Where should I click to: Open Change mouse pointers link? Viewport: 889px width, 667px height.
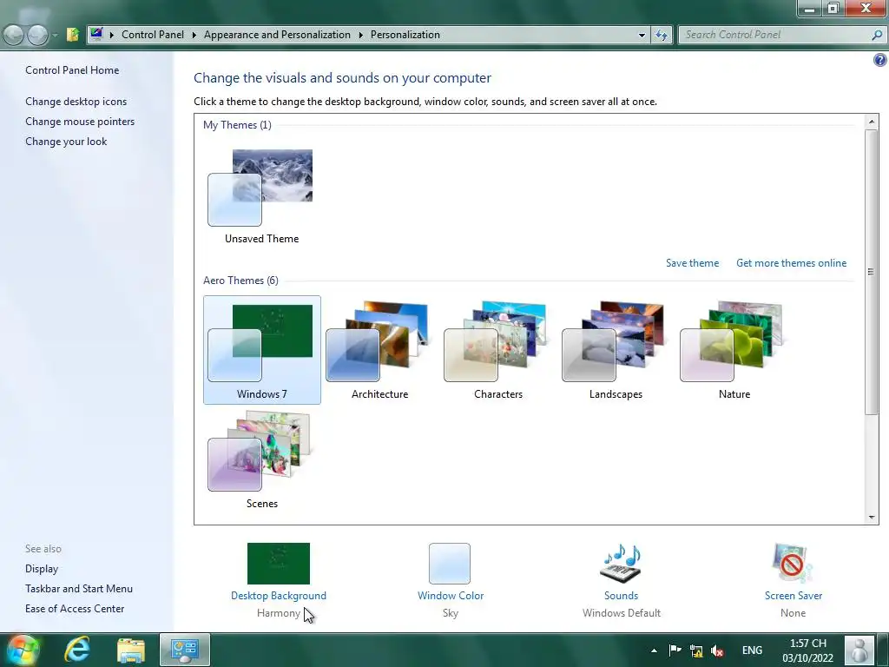[x=80, y=122]
